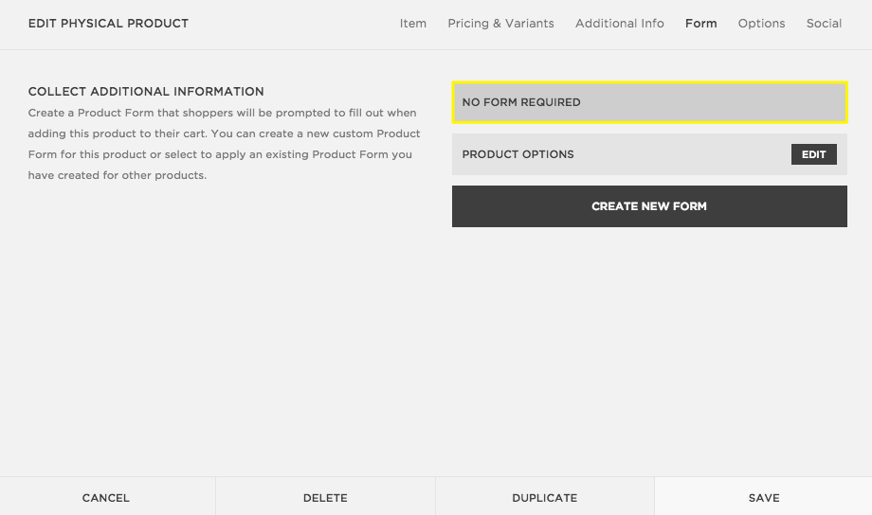Cancel editing the product
The image size is (872, 515).
tap(106, 497)
